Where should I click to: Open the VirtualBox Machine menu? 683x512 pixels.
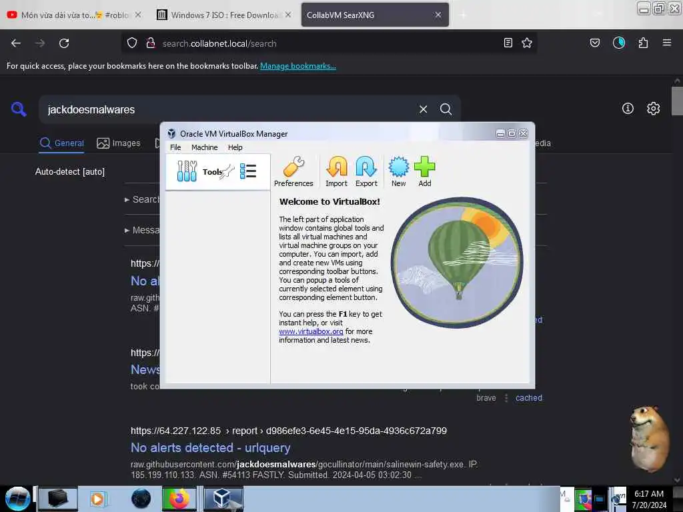click(204, 147)
